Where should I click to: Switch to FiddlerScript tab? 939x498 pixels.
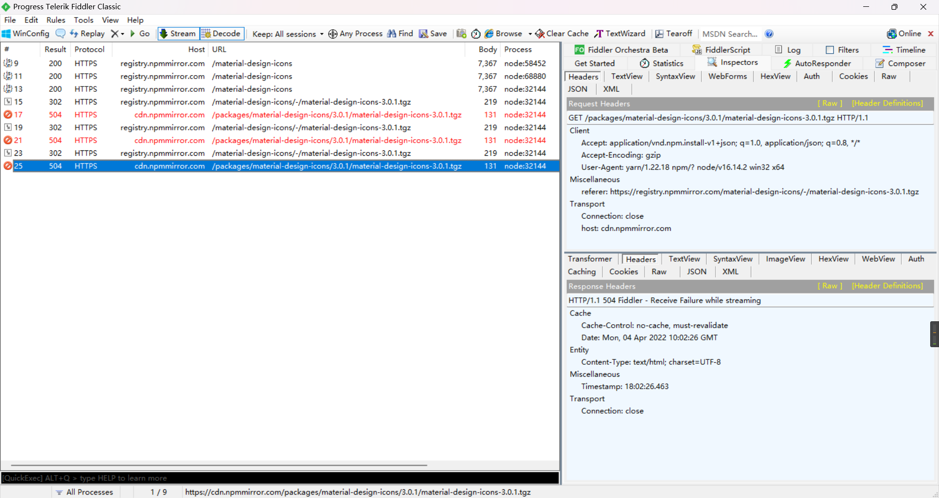tap(721, 50)
